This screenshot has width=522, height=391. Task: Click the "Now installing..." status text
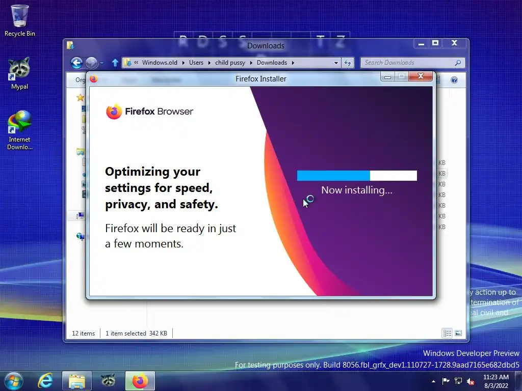pyautogui.click(x=357, y=190)
